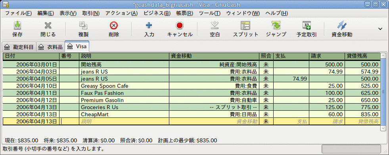Click the scrollbar up arrow
The width and height of the screenshot is (389, 155).
coord(383,56)
